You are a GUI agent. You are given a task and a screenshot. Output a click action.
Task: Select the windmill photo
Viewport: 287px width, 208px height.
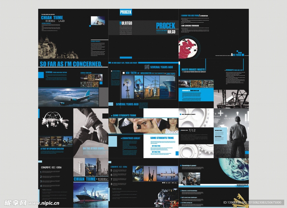pyautogui.click(x=128, y=87)
